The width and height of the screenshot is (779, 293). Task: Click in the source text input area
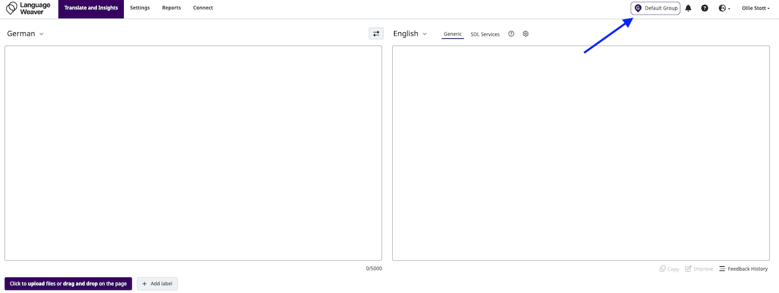point(193,153)
